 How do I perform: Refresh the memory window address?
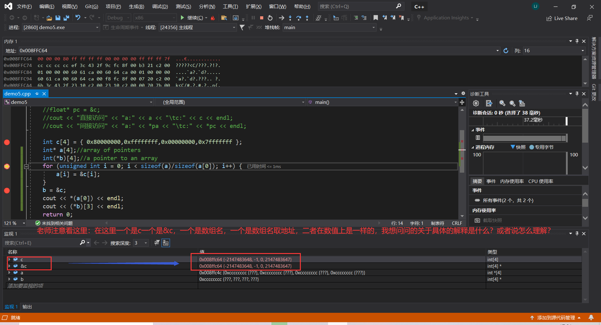pyautogui.click(x=506, y=51)
